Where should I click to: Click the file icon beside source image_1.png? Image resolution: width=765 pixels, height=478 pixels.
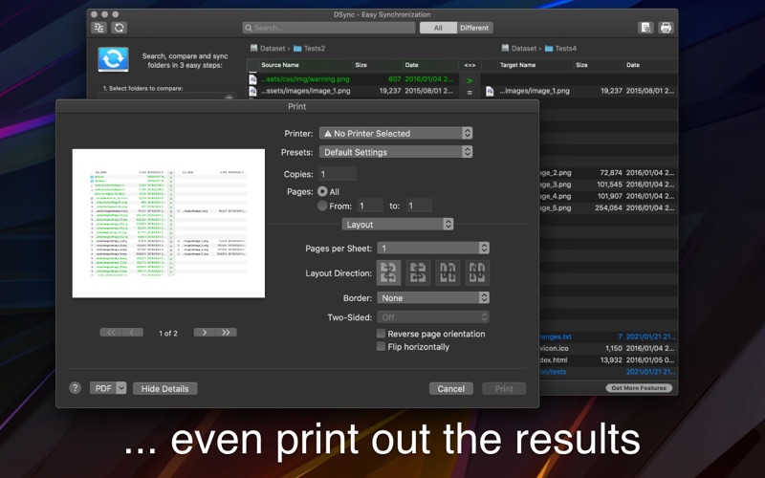pyautogui.click(x=252, y=91)
